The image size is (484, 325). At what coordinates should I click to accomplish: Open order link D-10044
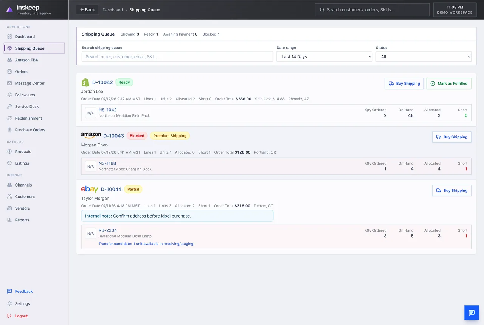click(x=111, y=189)
